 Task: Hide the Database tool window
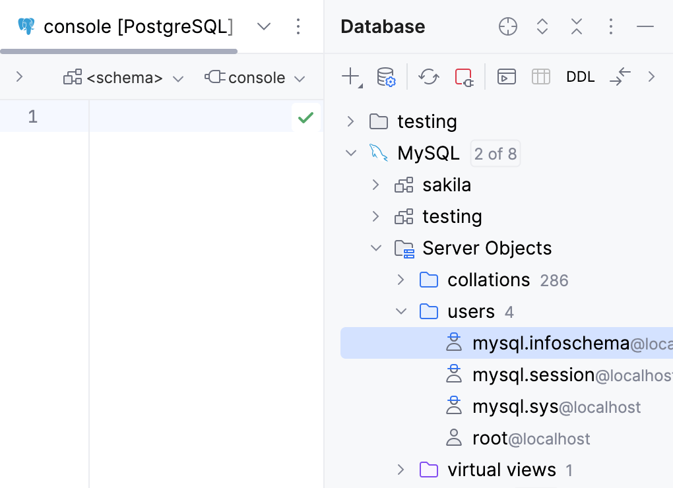(645, 26)
